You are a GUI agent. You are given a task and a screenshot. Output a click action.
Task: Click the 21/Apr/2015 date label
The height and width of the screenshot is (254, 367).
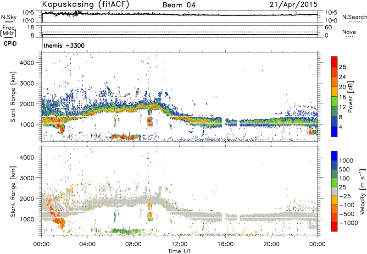[x=294, y=5]
